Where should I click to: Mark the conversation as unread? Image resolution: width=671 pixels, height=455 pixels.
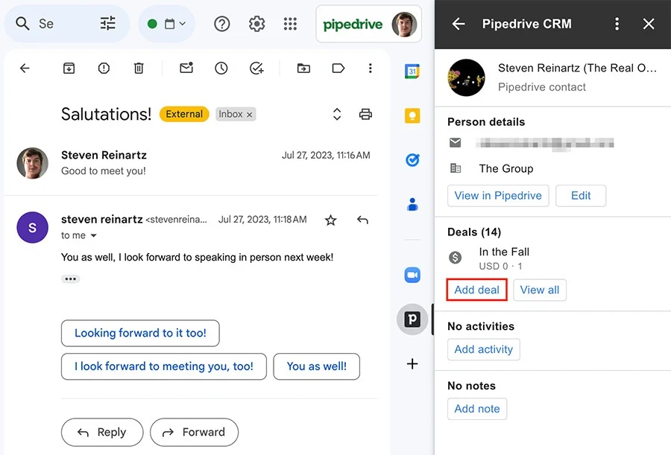(186, 68)
